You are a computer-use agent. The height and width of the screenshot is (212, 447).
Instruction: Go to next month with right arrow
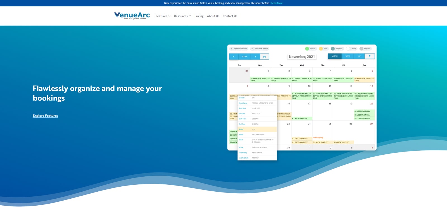click(255, 57)
